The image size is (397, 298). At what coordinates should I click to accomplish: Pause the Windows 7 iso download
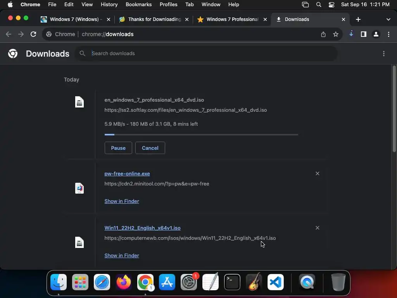tap(118, 148)
